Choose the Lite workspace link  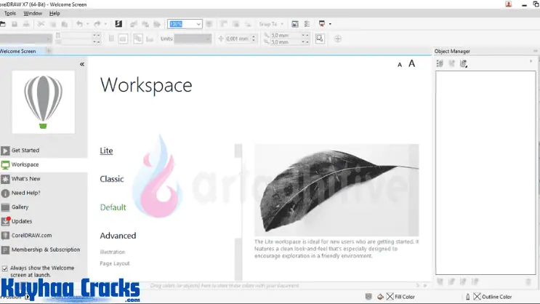coord(106,151)
